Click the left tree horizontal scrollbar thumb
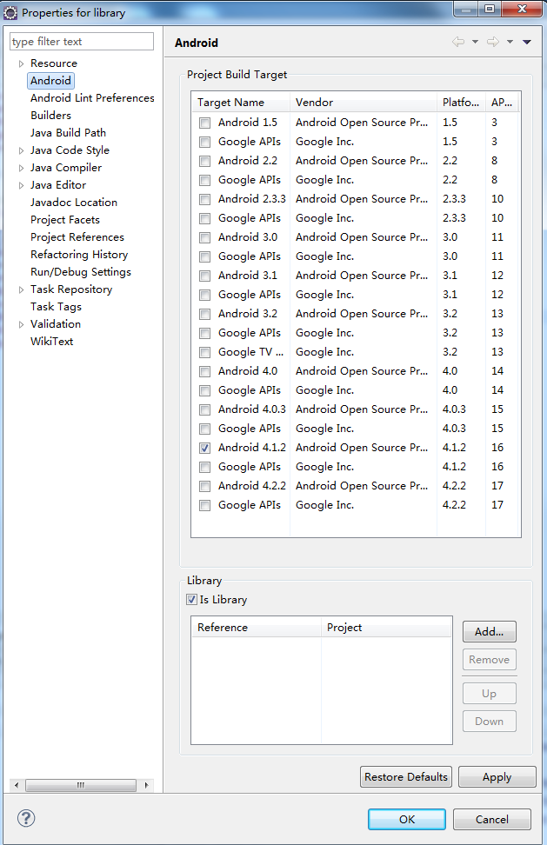 point(81,785)
